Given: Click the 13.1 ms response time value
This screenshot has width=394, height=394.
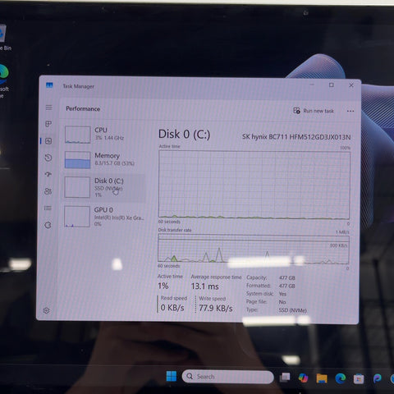Looking at the screenshot, I should [x=204, y=286].
